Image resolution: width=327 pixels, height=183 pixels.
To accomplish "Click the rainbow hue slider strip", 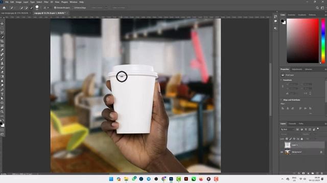I will [x=323, y=41].
